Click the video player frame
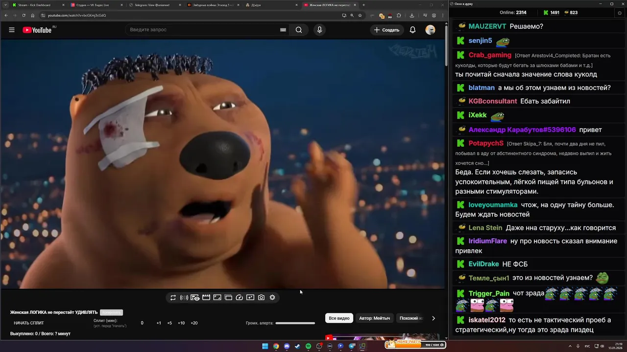 pyautogui.click(x=222, y=164)
